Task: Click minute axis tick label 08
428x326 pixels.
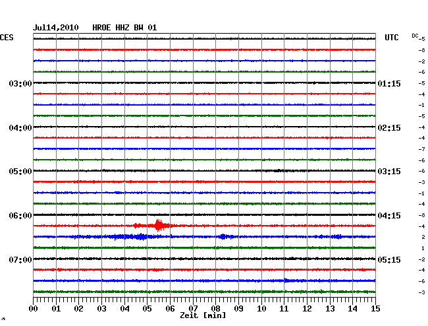Action: (215, 309)
